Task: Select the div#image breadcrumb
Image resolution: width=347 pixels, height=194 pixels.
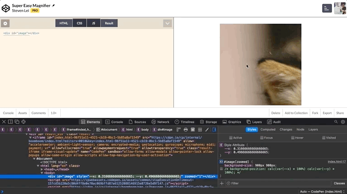Action: click(163, 130)
